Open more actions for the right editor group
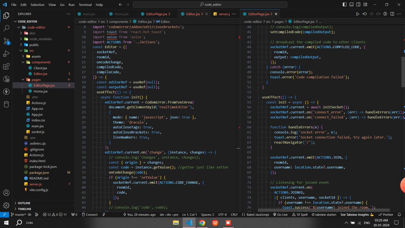 399,14
